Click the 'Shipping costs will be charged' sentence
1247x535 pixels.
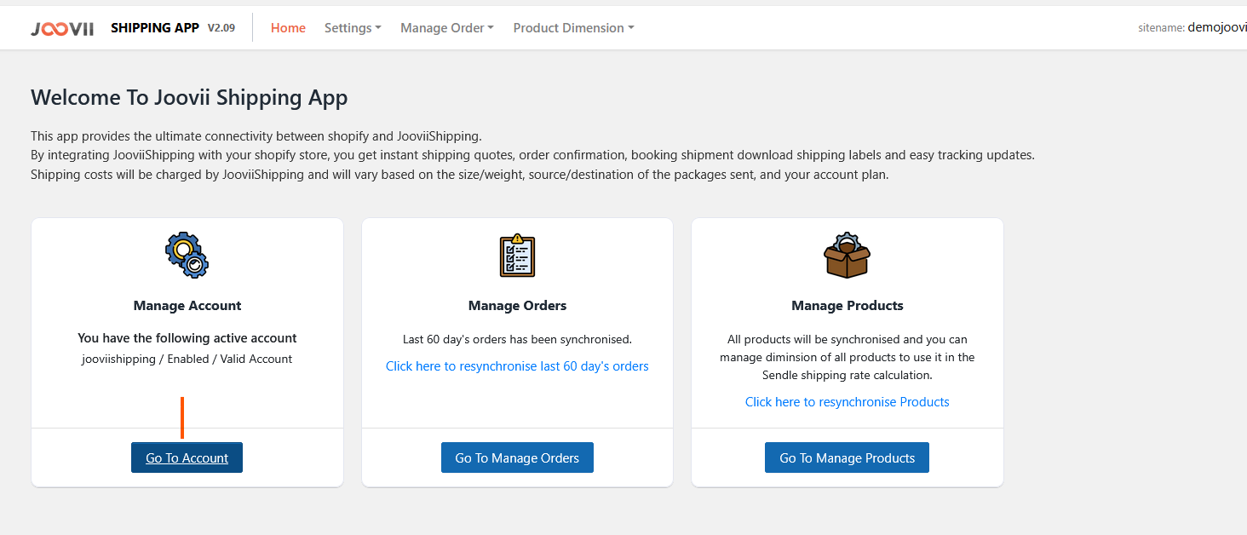tap(459, 175)
